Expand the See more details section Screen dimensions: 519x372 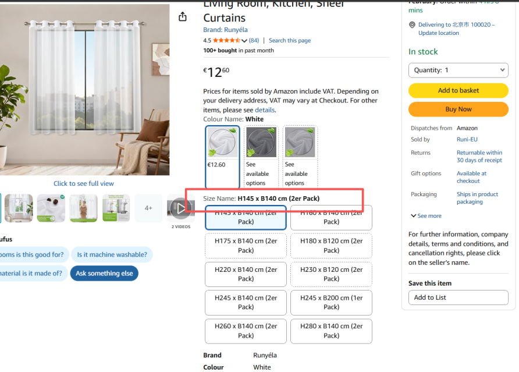click(426, 216)
